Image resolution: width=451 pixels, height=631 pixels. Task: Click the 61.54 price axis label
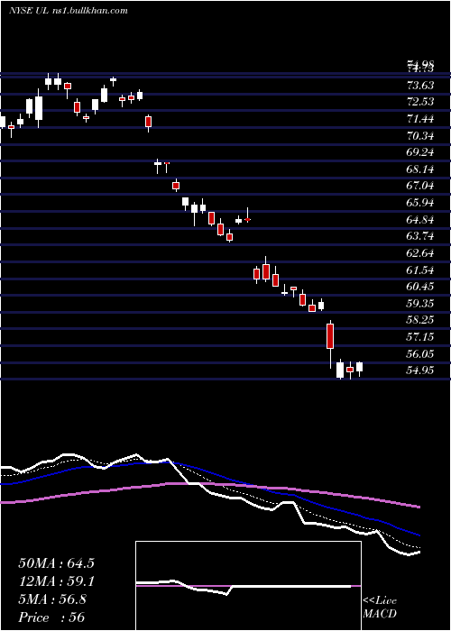(420, 270)
